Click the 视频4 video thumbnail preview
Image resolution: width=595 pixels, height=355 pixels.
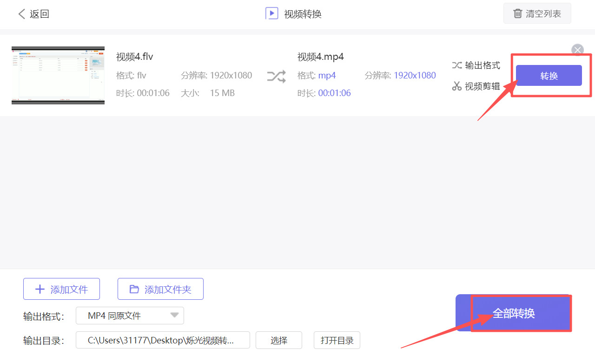point(58,75)
